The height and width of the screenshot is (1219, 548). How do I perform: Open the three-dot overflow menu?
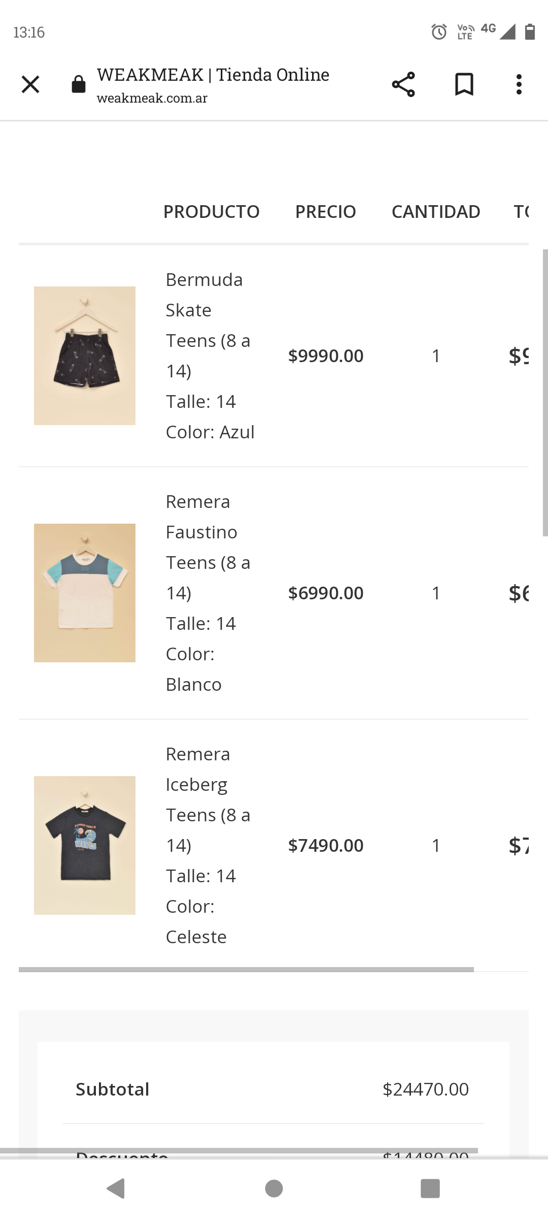point(519,84)
